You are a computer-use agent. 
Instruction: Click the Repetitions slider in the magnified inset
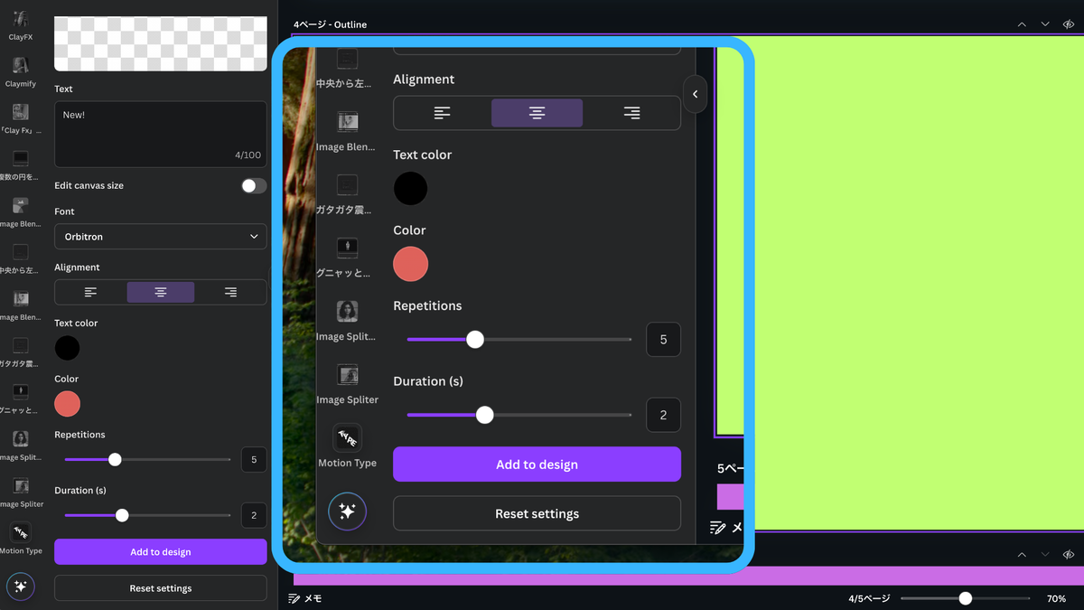click(519, 340)
